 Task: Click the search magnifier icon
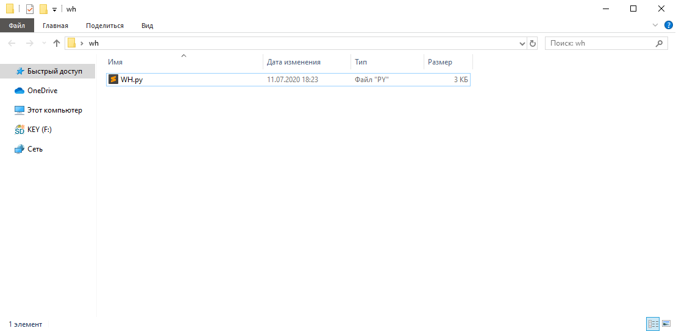658,43
